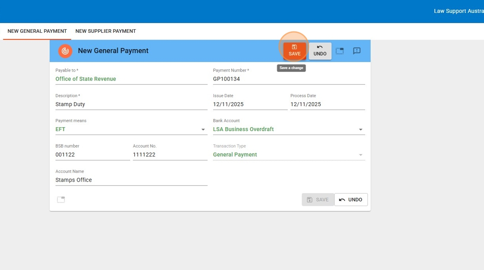Change the Process Date field
Image resolution: width=484 pixels, height=270 pixels.
327,104
